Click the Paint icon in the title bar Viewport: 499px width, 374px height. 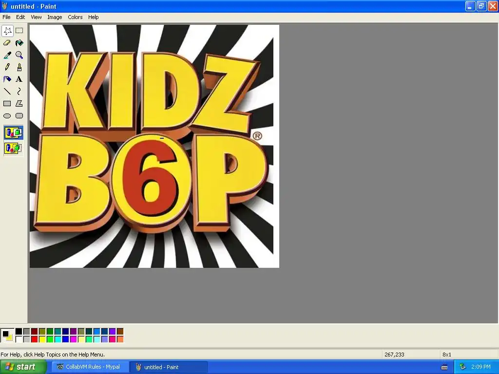click(x=4, y=6)
